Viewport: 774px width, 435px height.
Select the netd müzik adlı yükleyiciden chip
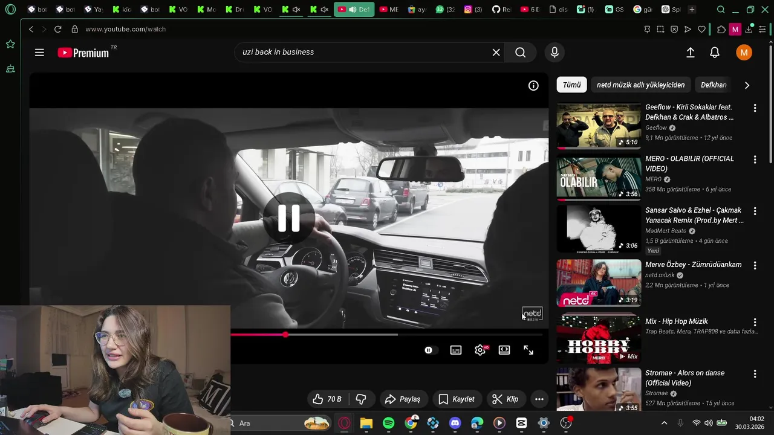point(641,85)
